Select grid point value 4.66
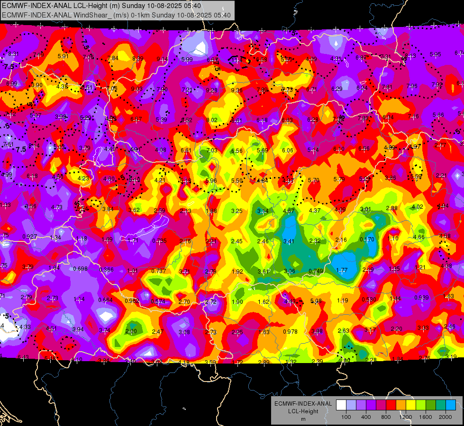 coord(419,237)
